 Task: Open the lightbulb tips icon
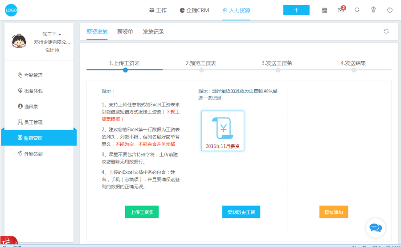373,10
